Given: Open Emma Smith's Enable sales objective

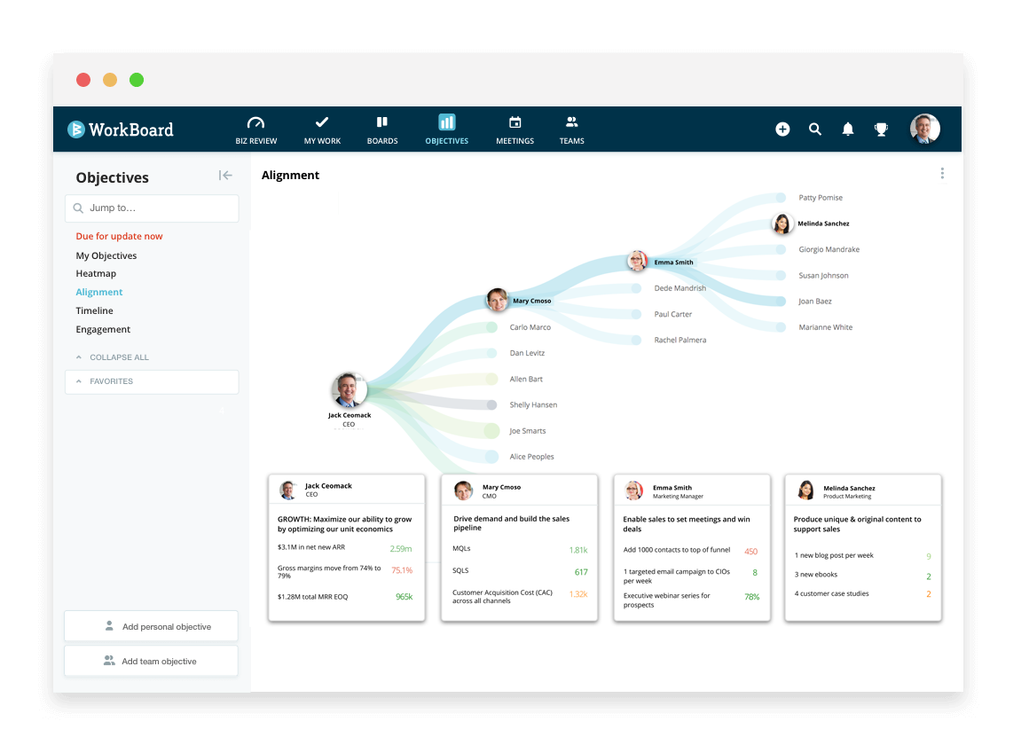Looking at the screenshot, I should point(687,524).
